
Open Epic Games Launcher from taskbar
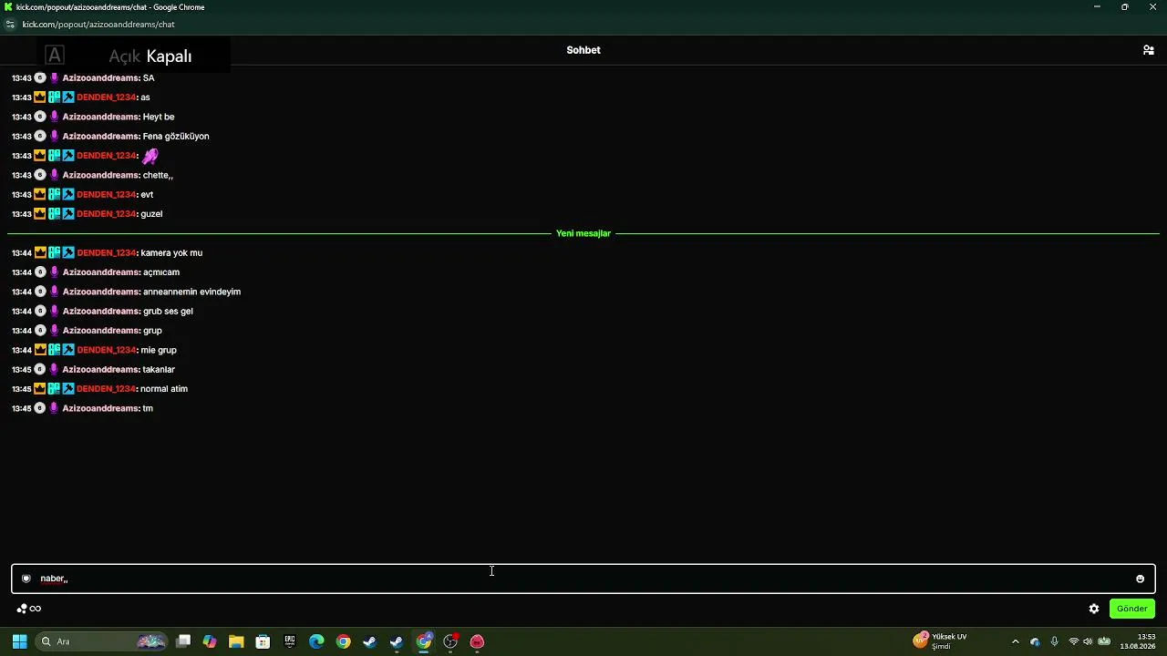point(290,641)
